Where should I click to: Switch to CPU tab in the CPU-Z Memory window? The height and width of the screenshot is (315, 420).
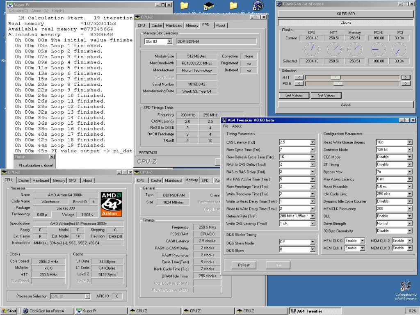141,180
